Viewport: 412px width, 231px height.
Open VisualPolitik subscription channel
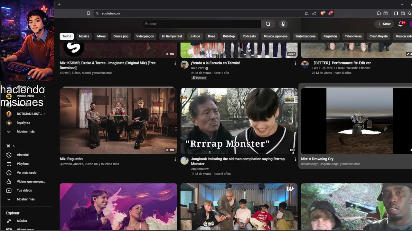(26, 96)
